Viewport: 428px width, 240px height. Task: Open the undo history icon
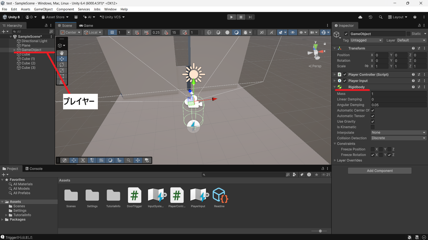click(x=370, y=17)
